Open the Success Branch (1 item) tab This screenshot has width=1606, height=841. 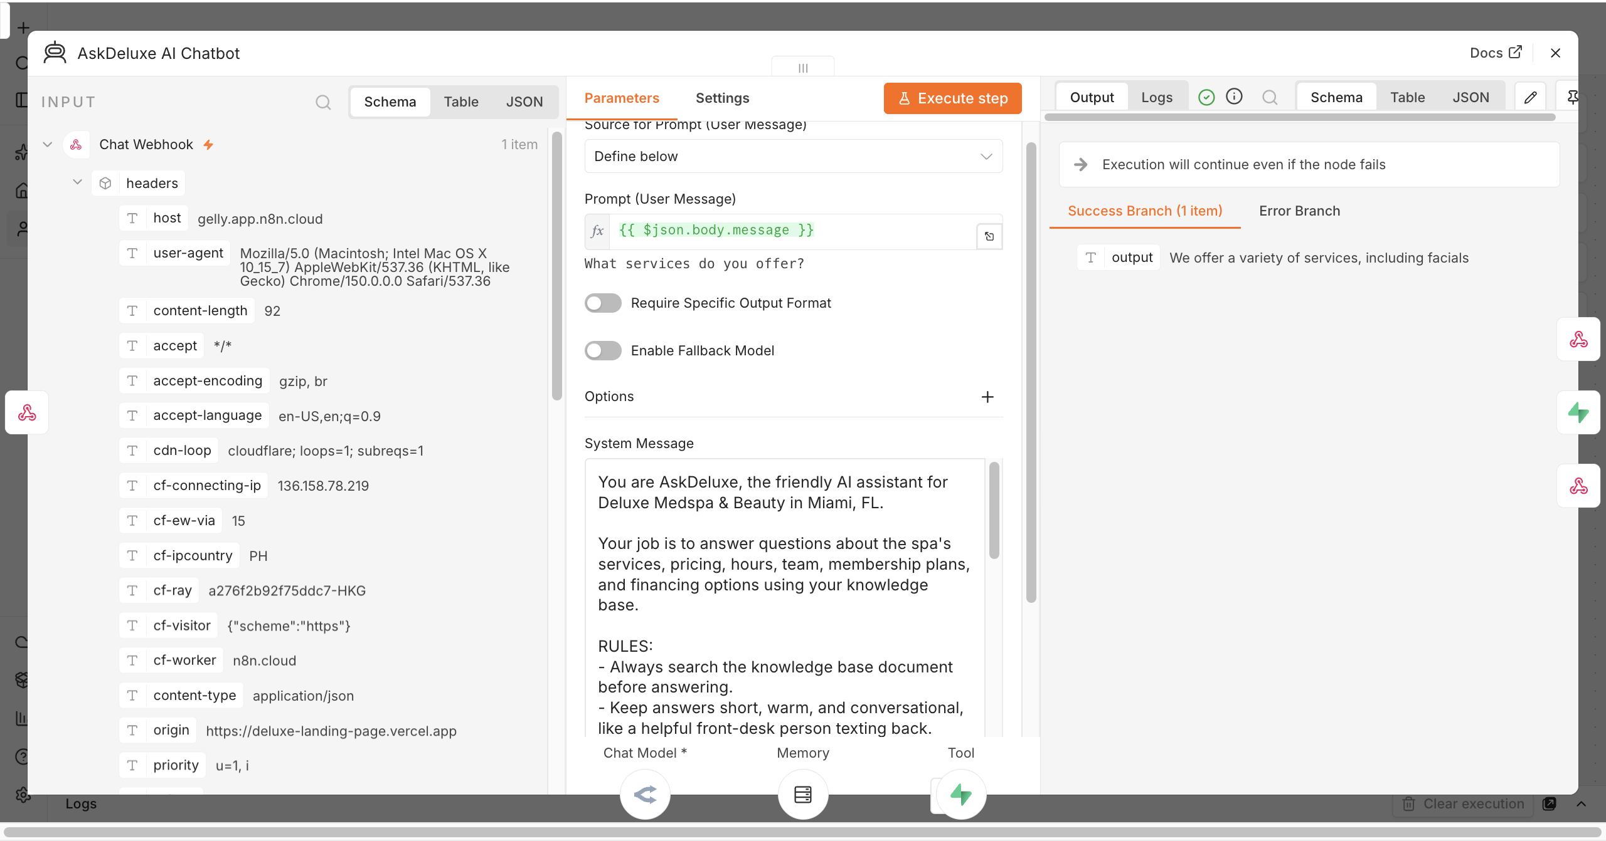[x=1145, y=211]
